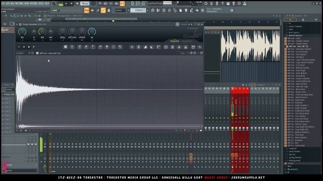This screenshot has height=181, width=323.
Task: Open the EDIT menu
Action: (x=8, y=4)
